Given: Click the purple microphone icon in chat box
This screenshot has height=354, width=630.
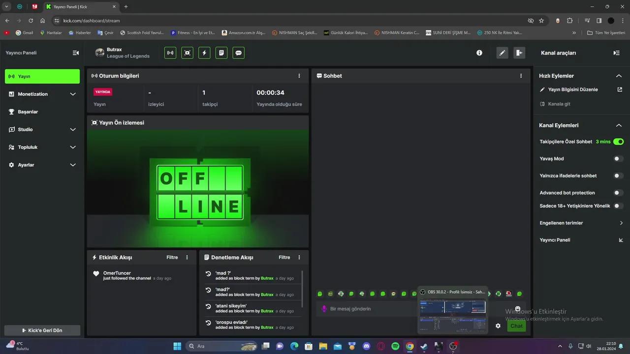Looking at the screenshot, I should pyautogui.click(x=324, y=309).
